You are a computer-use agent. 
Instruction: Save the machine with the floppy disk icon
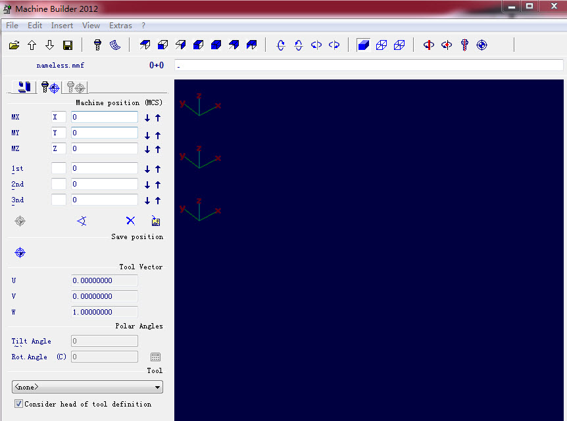click(x=68, y=45)
